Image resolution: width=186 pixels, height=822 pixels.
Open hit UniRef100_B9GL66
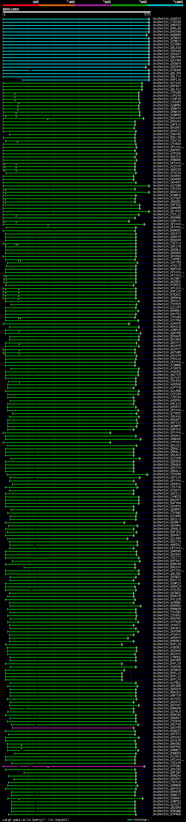pyautogui.click(x=167, y=28)
